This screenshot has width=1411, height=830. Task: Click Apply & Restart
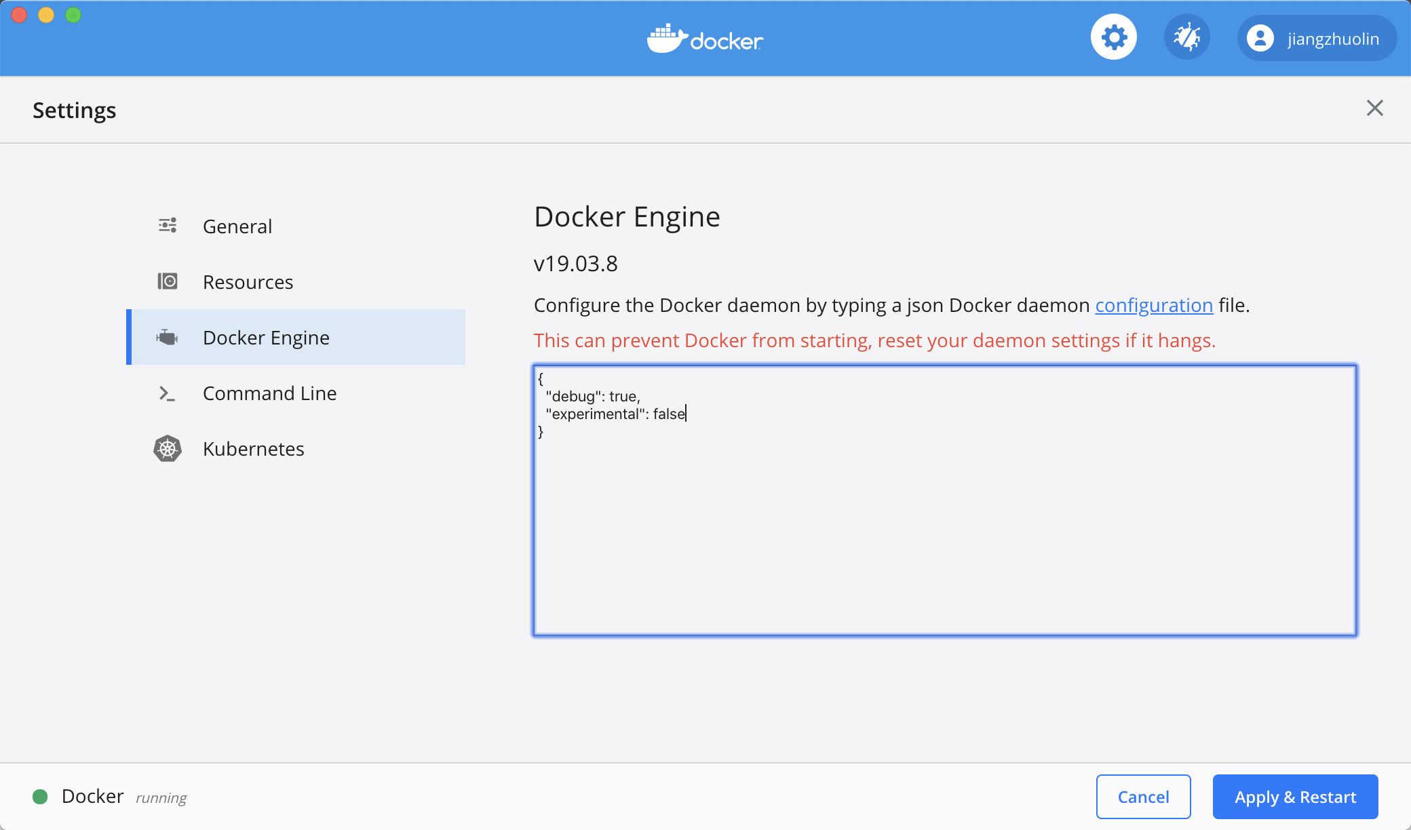(1296, 797)
